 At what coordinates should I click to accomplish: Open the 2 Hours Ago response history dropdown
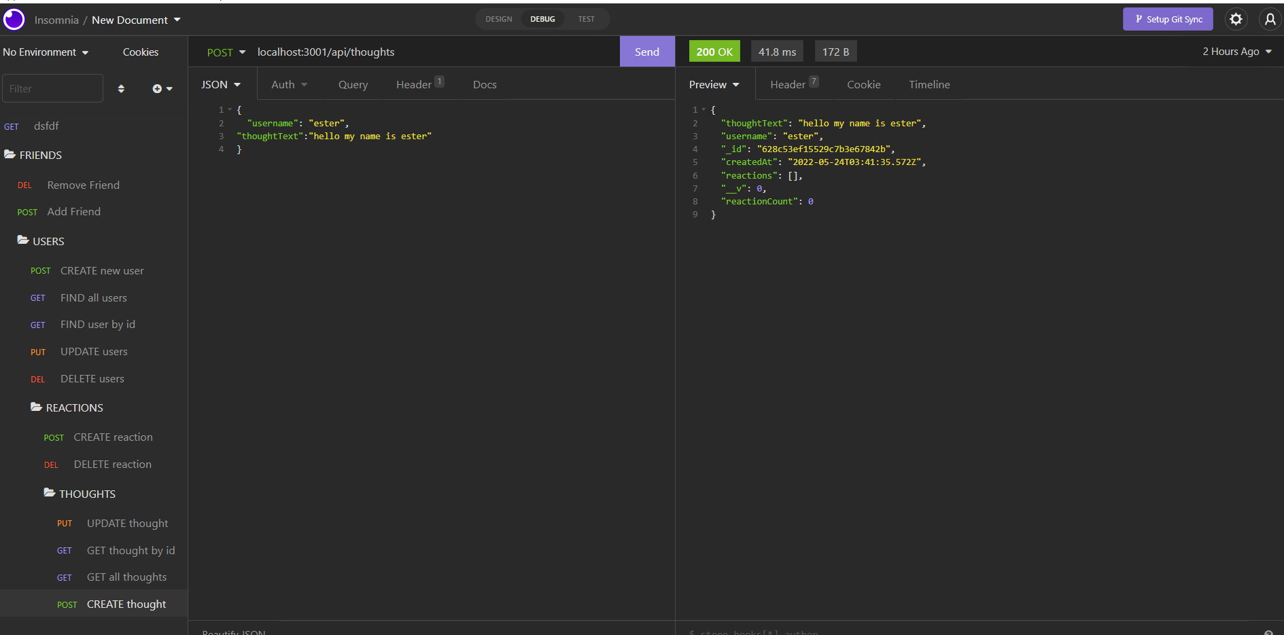(x=1236, y=51)
